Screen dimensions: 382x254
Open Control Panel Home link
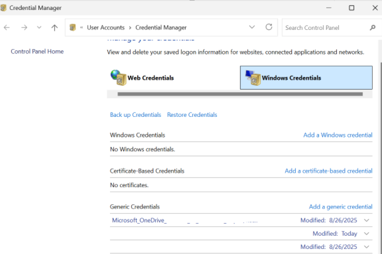37,51
